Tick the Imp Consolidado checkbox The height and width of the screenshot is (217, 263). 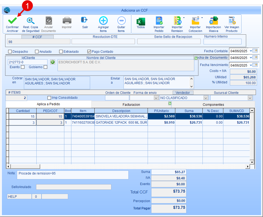point(49,98)
